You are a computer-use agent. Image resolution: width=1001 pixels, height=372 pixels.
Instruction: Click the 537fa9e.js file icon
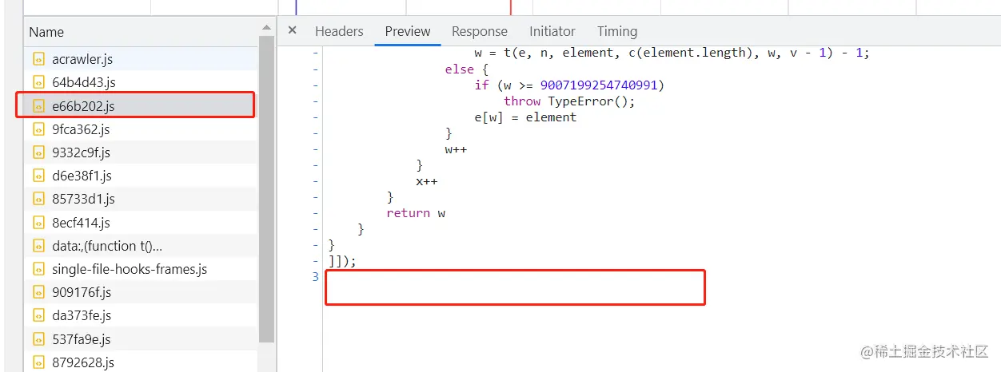[x=38, y=339]
